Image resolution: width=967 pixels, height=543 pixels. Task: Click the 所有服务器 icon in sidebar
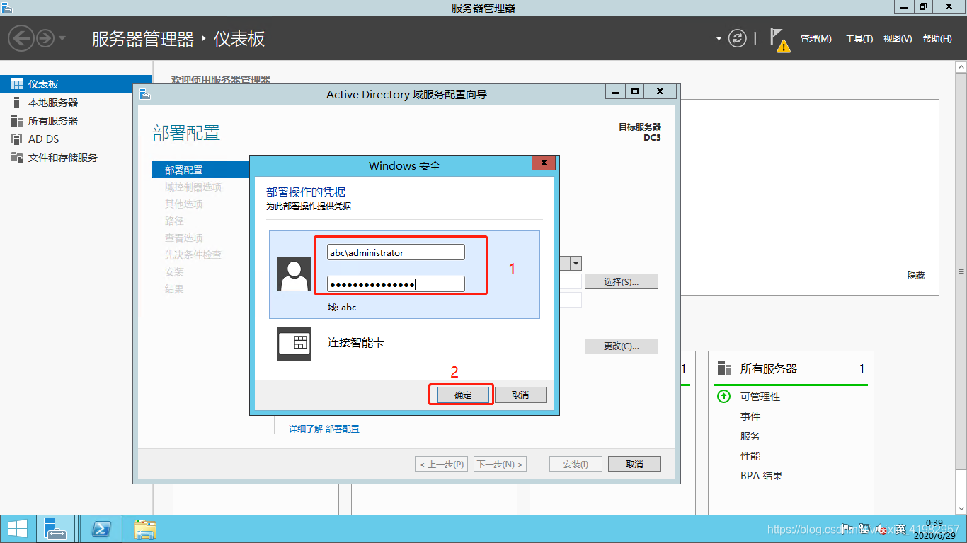coord(17,121)
